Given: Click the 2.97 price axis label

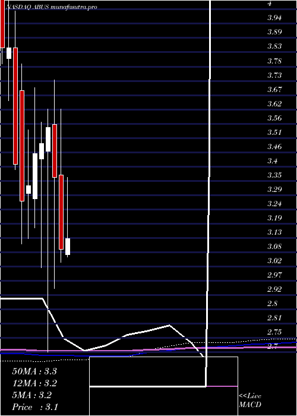Looking at the screenshot, I should (274, 275).
